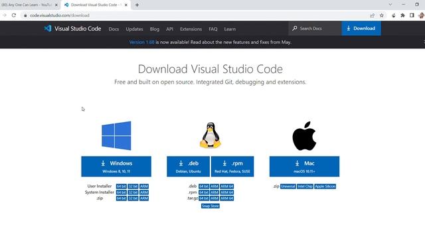Screen dimensions: 425x239
Task: Download the .rpm Red Hat, Fedora package
Action: [232, 167]
